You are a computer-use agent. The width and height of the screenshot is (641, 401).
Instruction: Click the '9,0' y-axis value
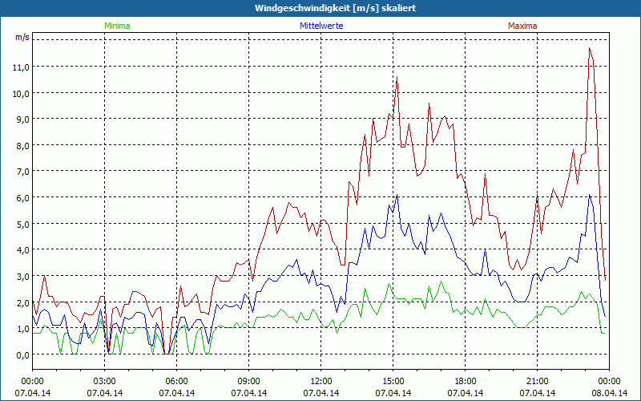[x=22, y=119]
